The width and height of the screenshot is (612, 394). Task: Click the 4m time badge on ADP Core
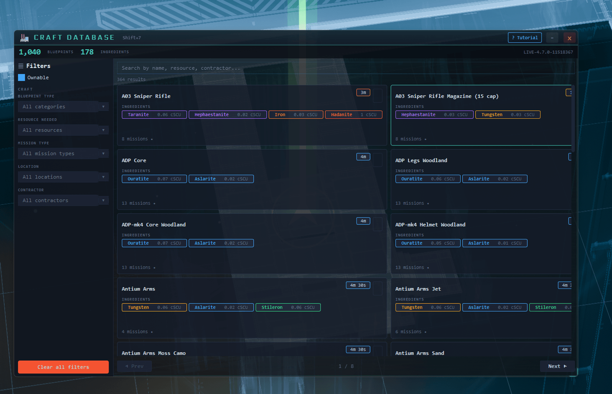point(363,157)
